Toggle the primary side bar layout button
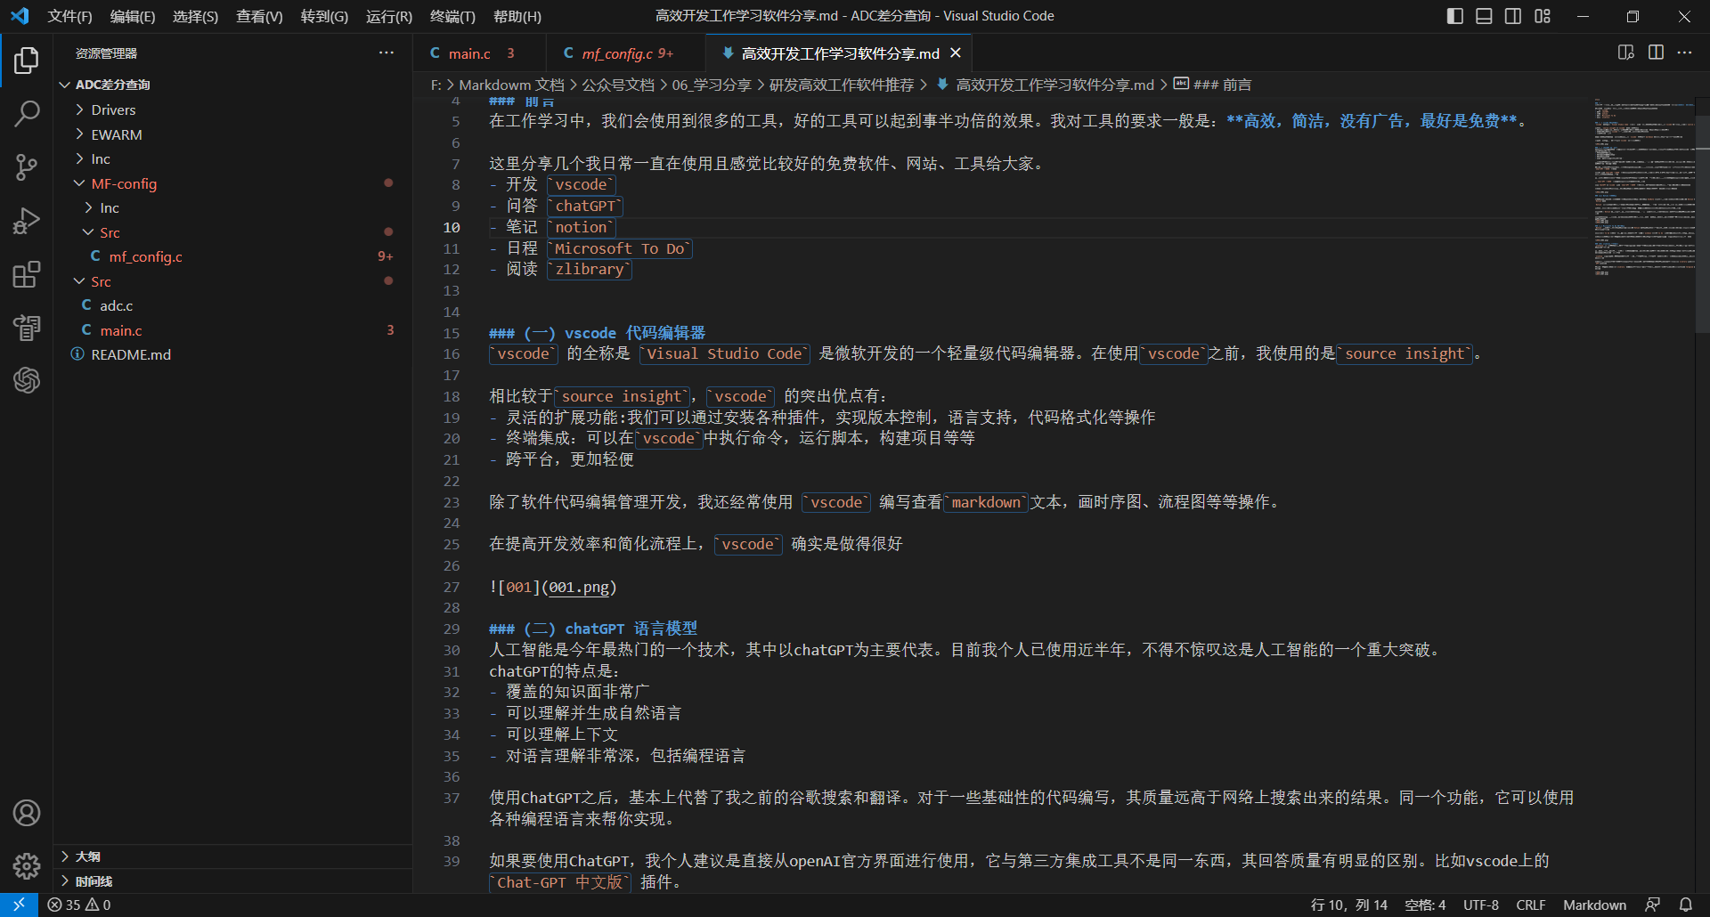The width and height of the screenshot is (1710, 917). 1454,16
